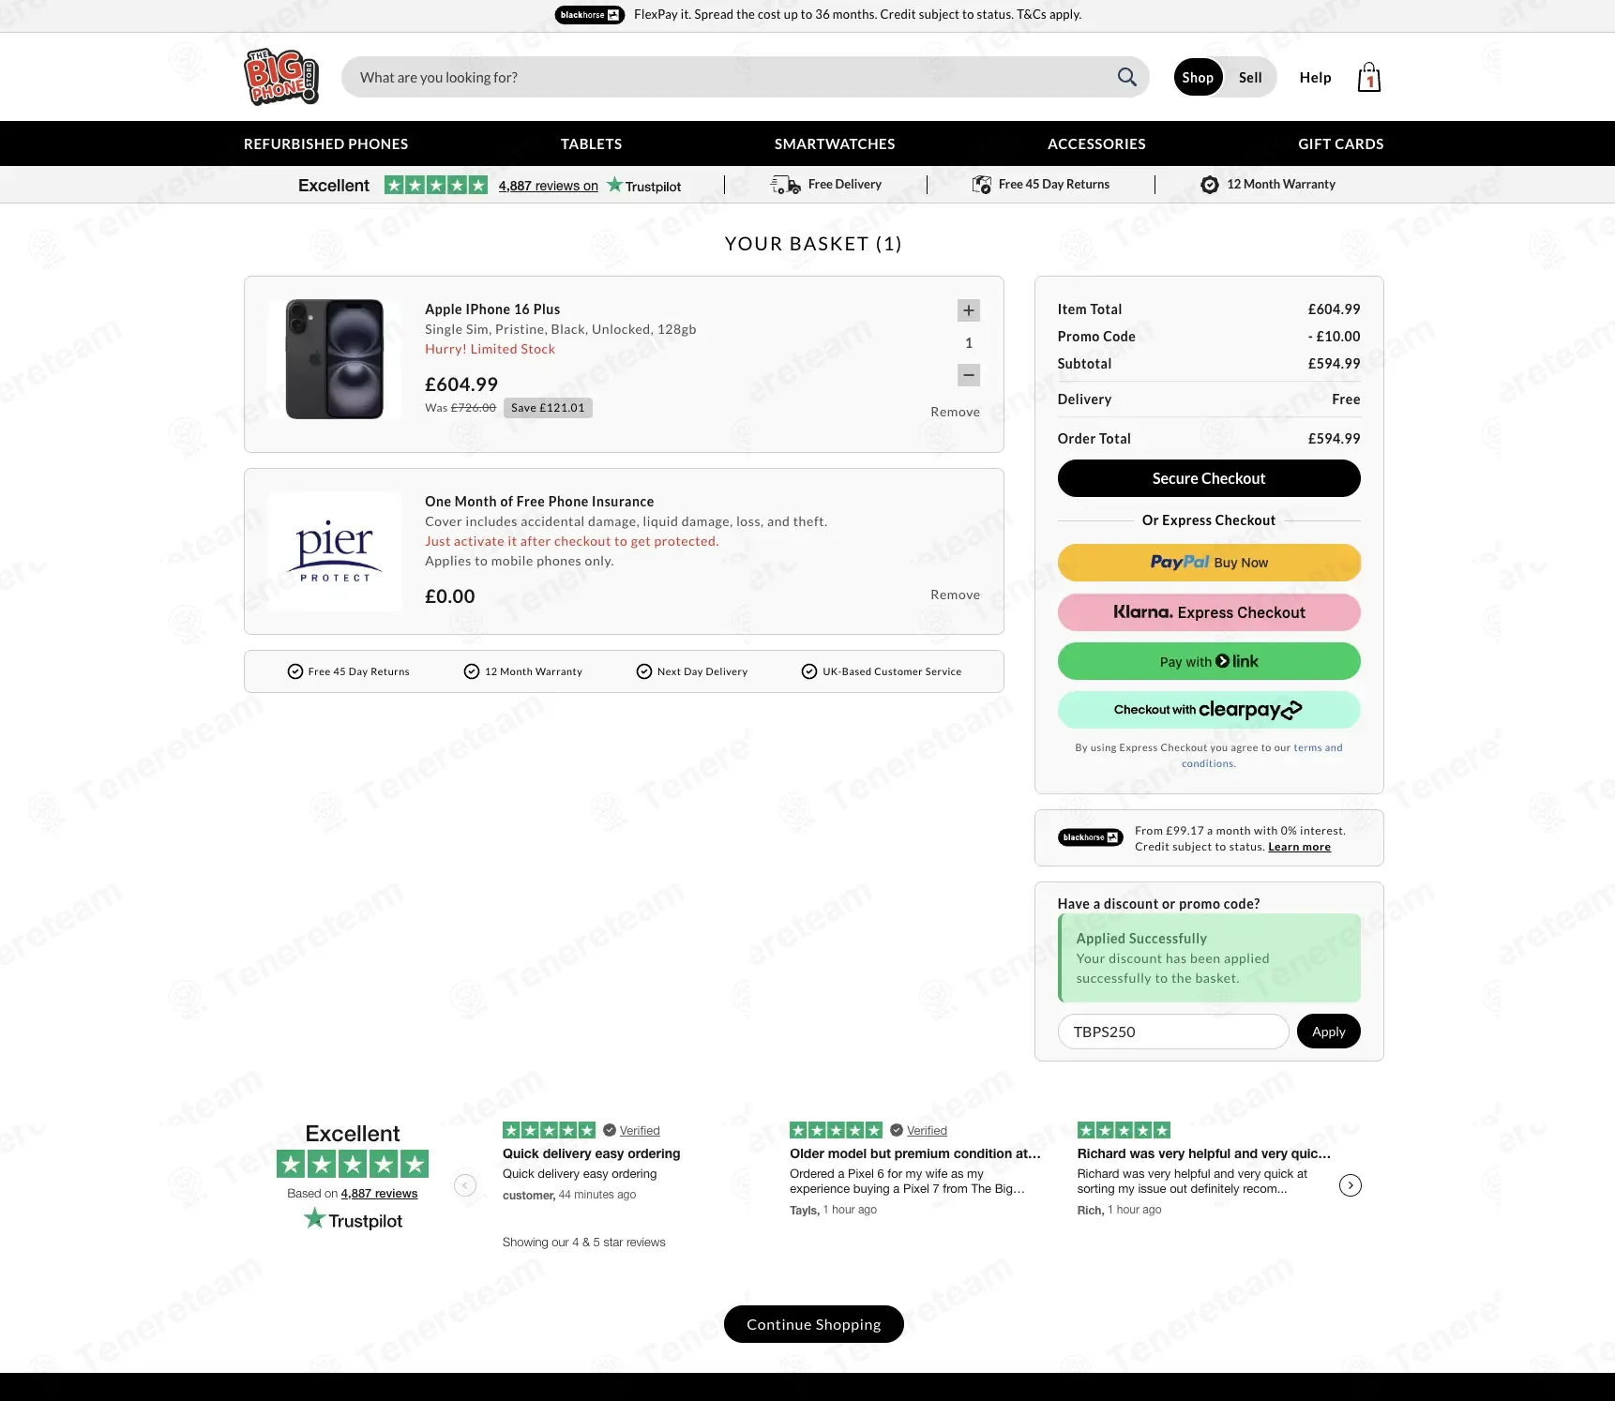This screenshot has height=1401, width=1615.
Task: Open 'Richard was very helpful' review
Action: [1203, 1153]
